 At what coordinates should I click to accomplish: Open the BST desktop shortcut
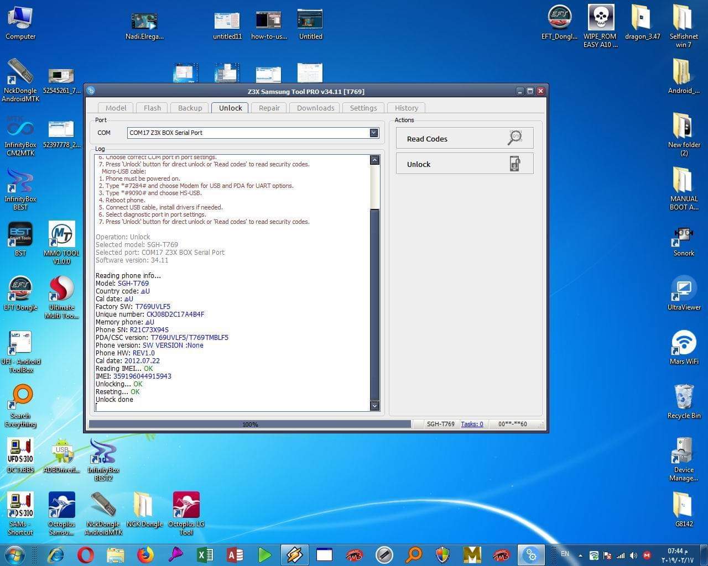pyautogui.click(x=20, y=239)
